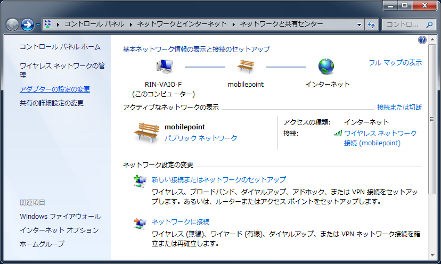
Task: Open コントロール パネル ホーム link
Action: (60, 47)
